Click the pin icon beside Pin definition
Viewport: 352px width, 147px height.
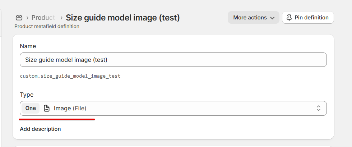pos(290,18)
